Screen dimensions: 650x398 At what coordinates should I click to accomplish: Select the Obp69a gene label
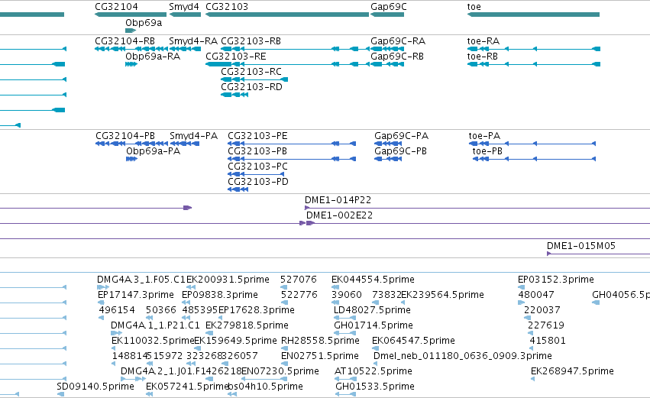click(x=144, y=23)
